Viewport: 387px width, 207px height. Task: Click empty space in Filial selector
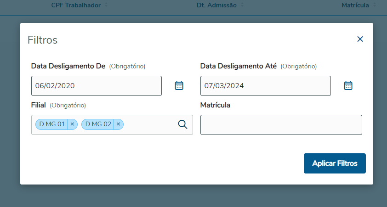[x=149, y=124]
